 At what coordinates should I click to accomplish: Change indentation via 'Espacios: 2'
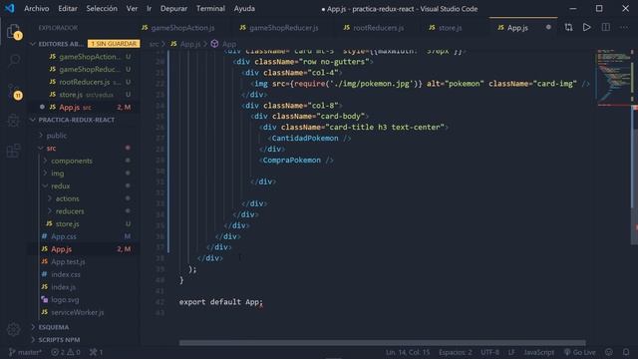pyautogui.click(x=456, y=352)
